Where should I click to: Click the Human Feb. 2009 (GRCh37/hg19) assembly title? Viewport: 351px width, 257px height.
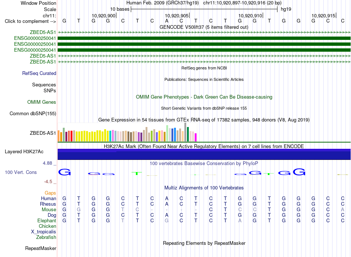pos(163,3)
